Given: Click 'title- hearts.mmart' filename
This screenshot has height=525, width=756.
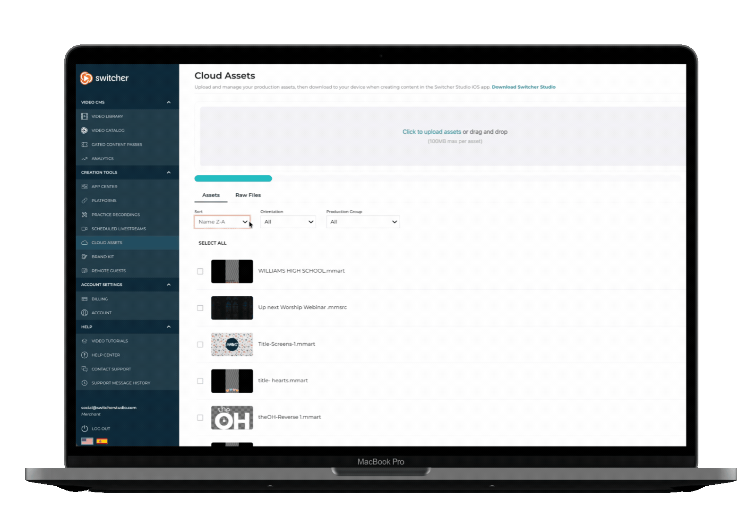Looking at the screenshot, I should coord(283,381).
